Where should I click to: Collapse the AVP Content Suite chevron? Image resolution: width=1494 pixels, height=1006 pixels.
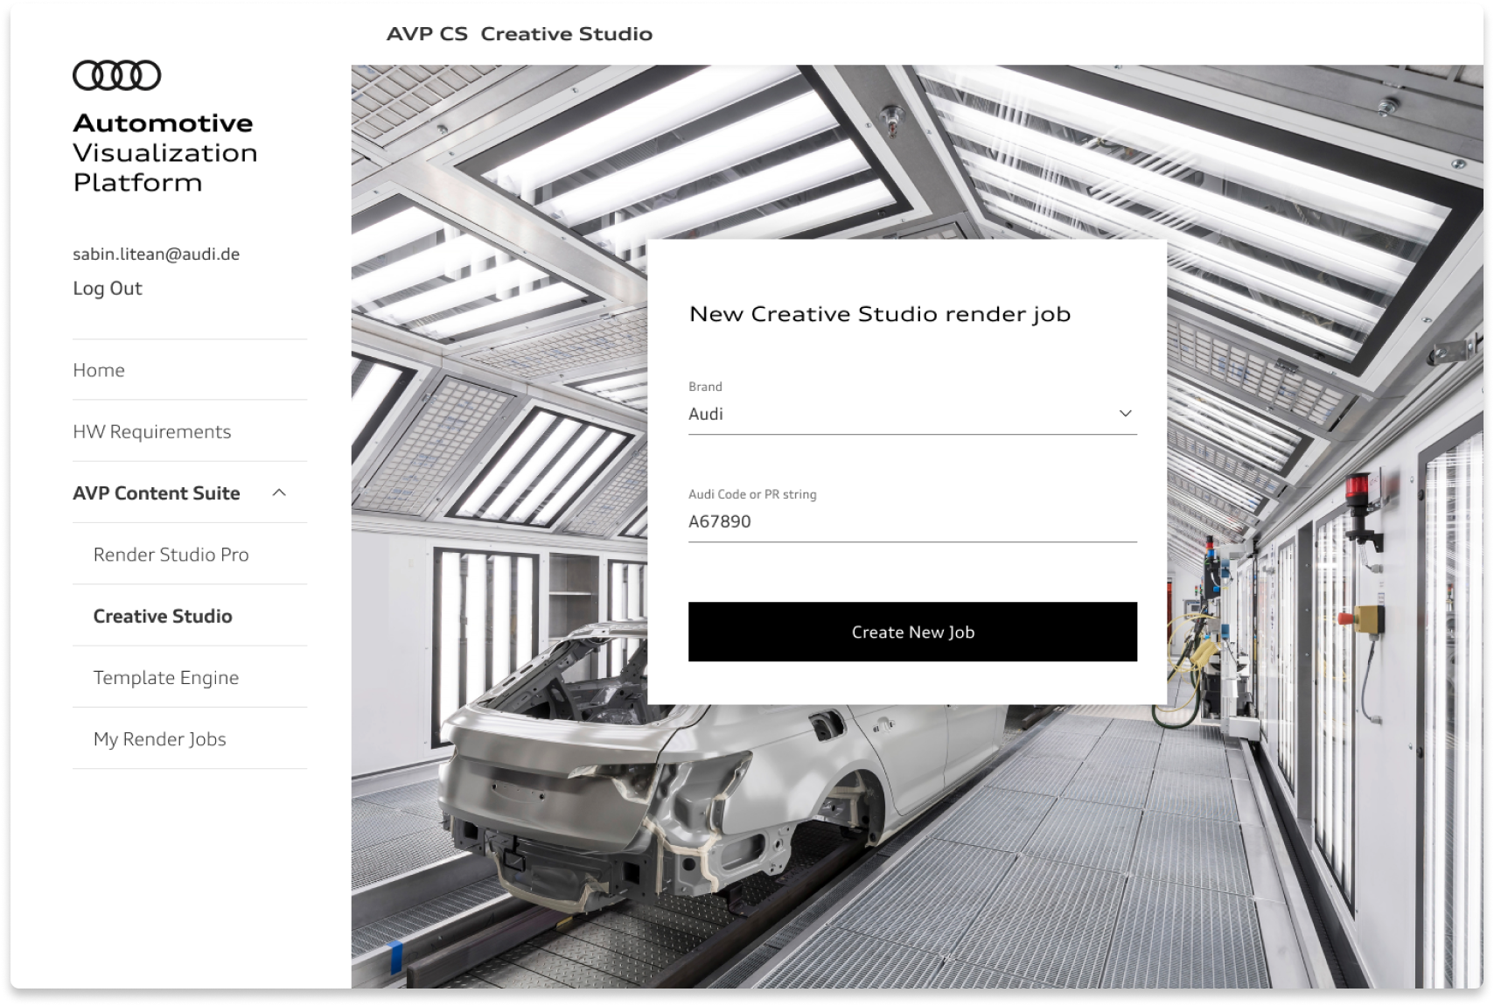[279, 493]
